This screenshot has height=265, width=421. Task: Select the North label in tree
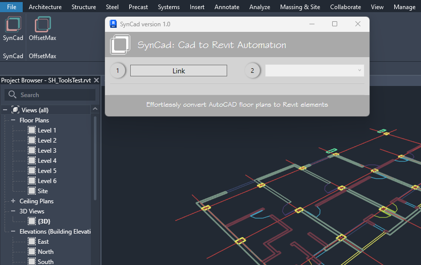click(45, 251)
